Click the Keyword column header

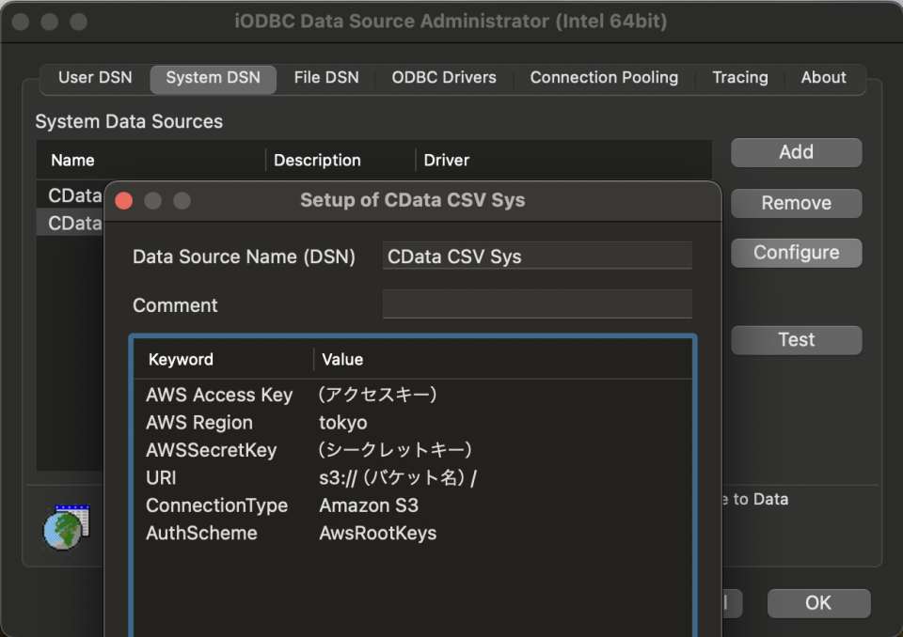pos(181,360)
